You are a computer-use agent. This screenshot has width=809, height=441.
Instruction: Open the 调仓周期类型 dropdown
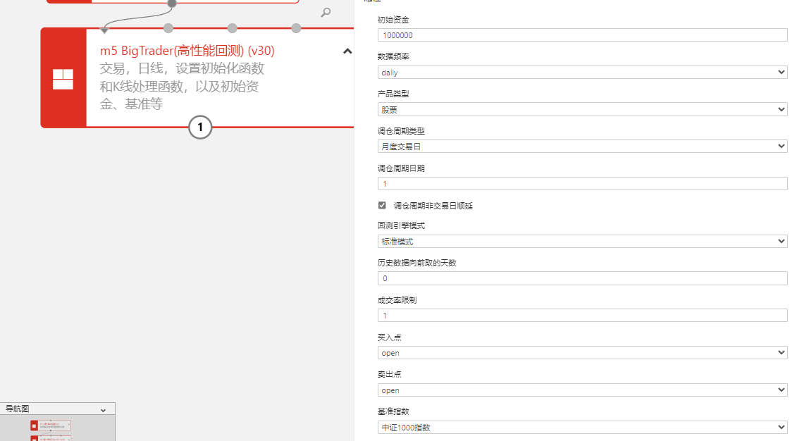click(x=582, y=146)
